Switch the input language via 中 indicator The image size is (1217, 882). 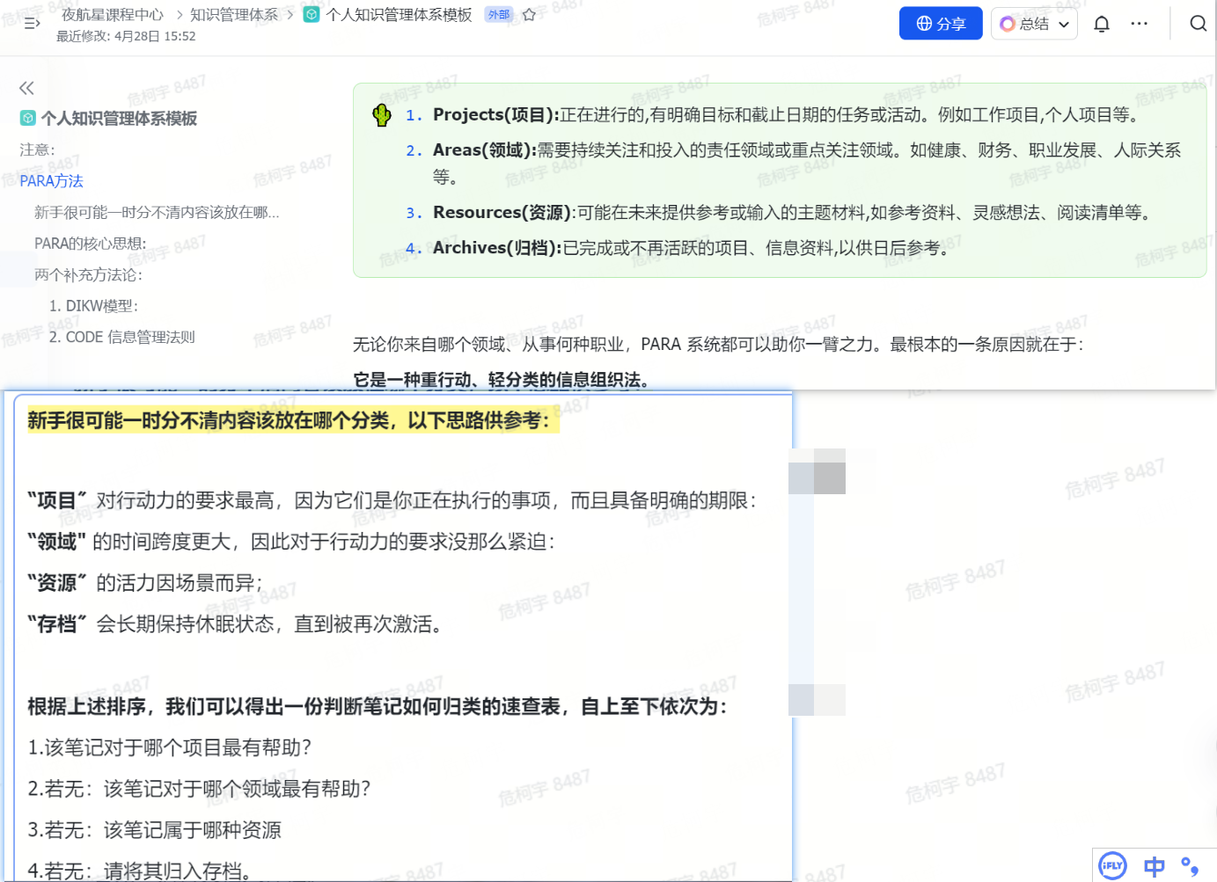(x=1154, y=866)
